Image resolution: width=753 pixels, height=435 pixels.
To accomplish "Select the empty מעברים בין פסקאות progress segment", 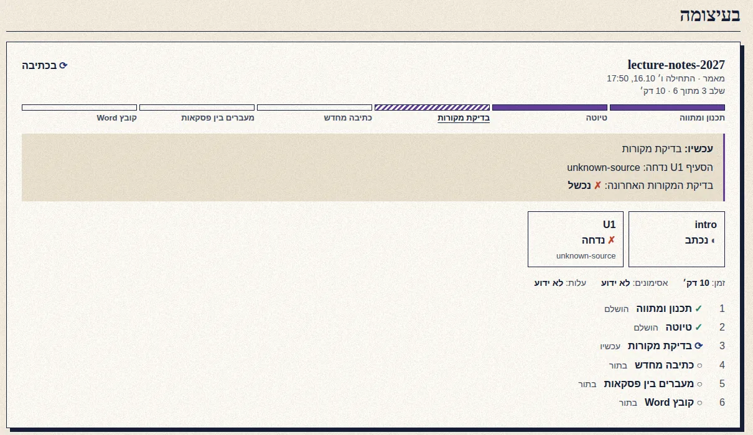I will click(x=197, y=108).
